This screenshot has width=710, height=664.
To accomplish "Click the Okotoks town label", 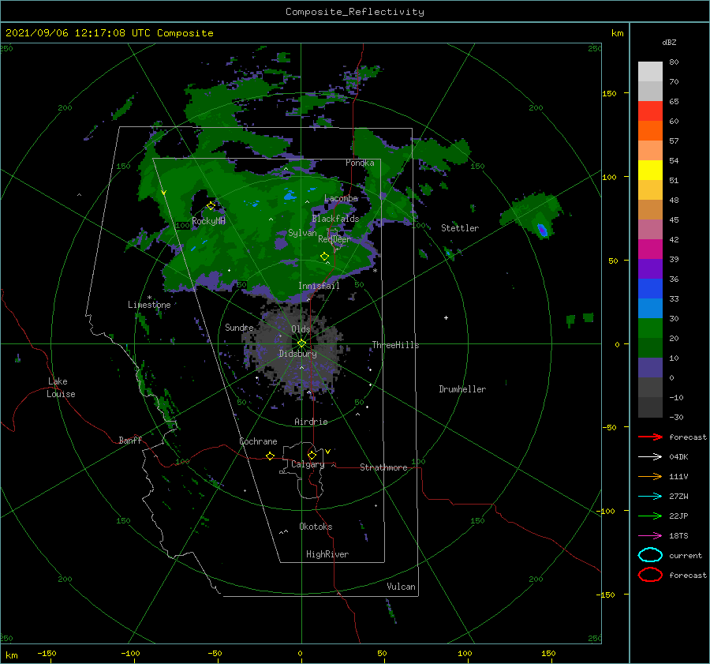I will tap(316, 527).
